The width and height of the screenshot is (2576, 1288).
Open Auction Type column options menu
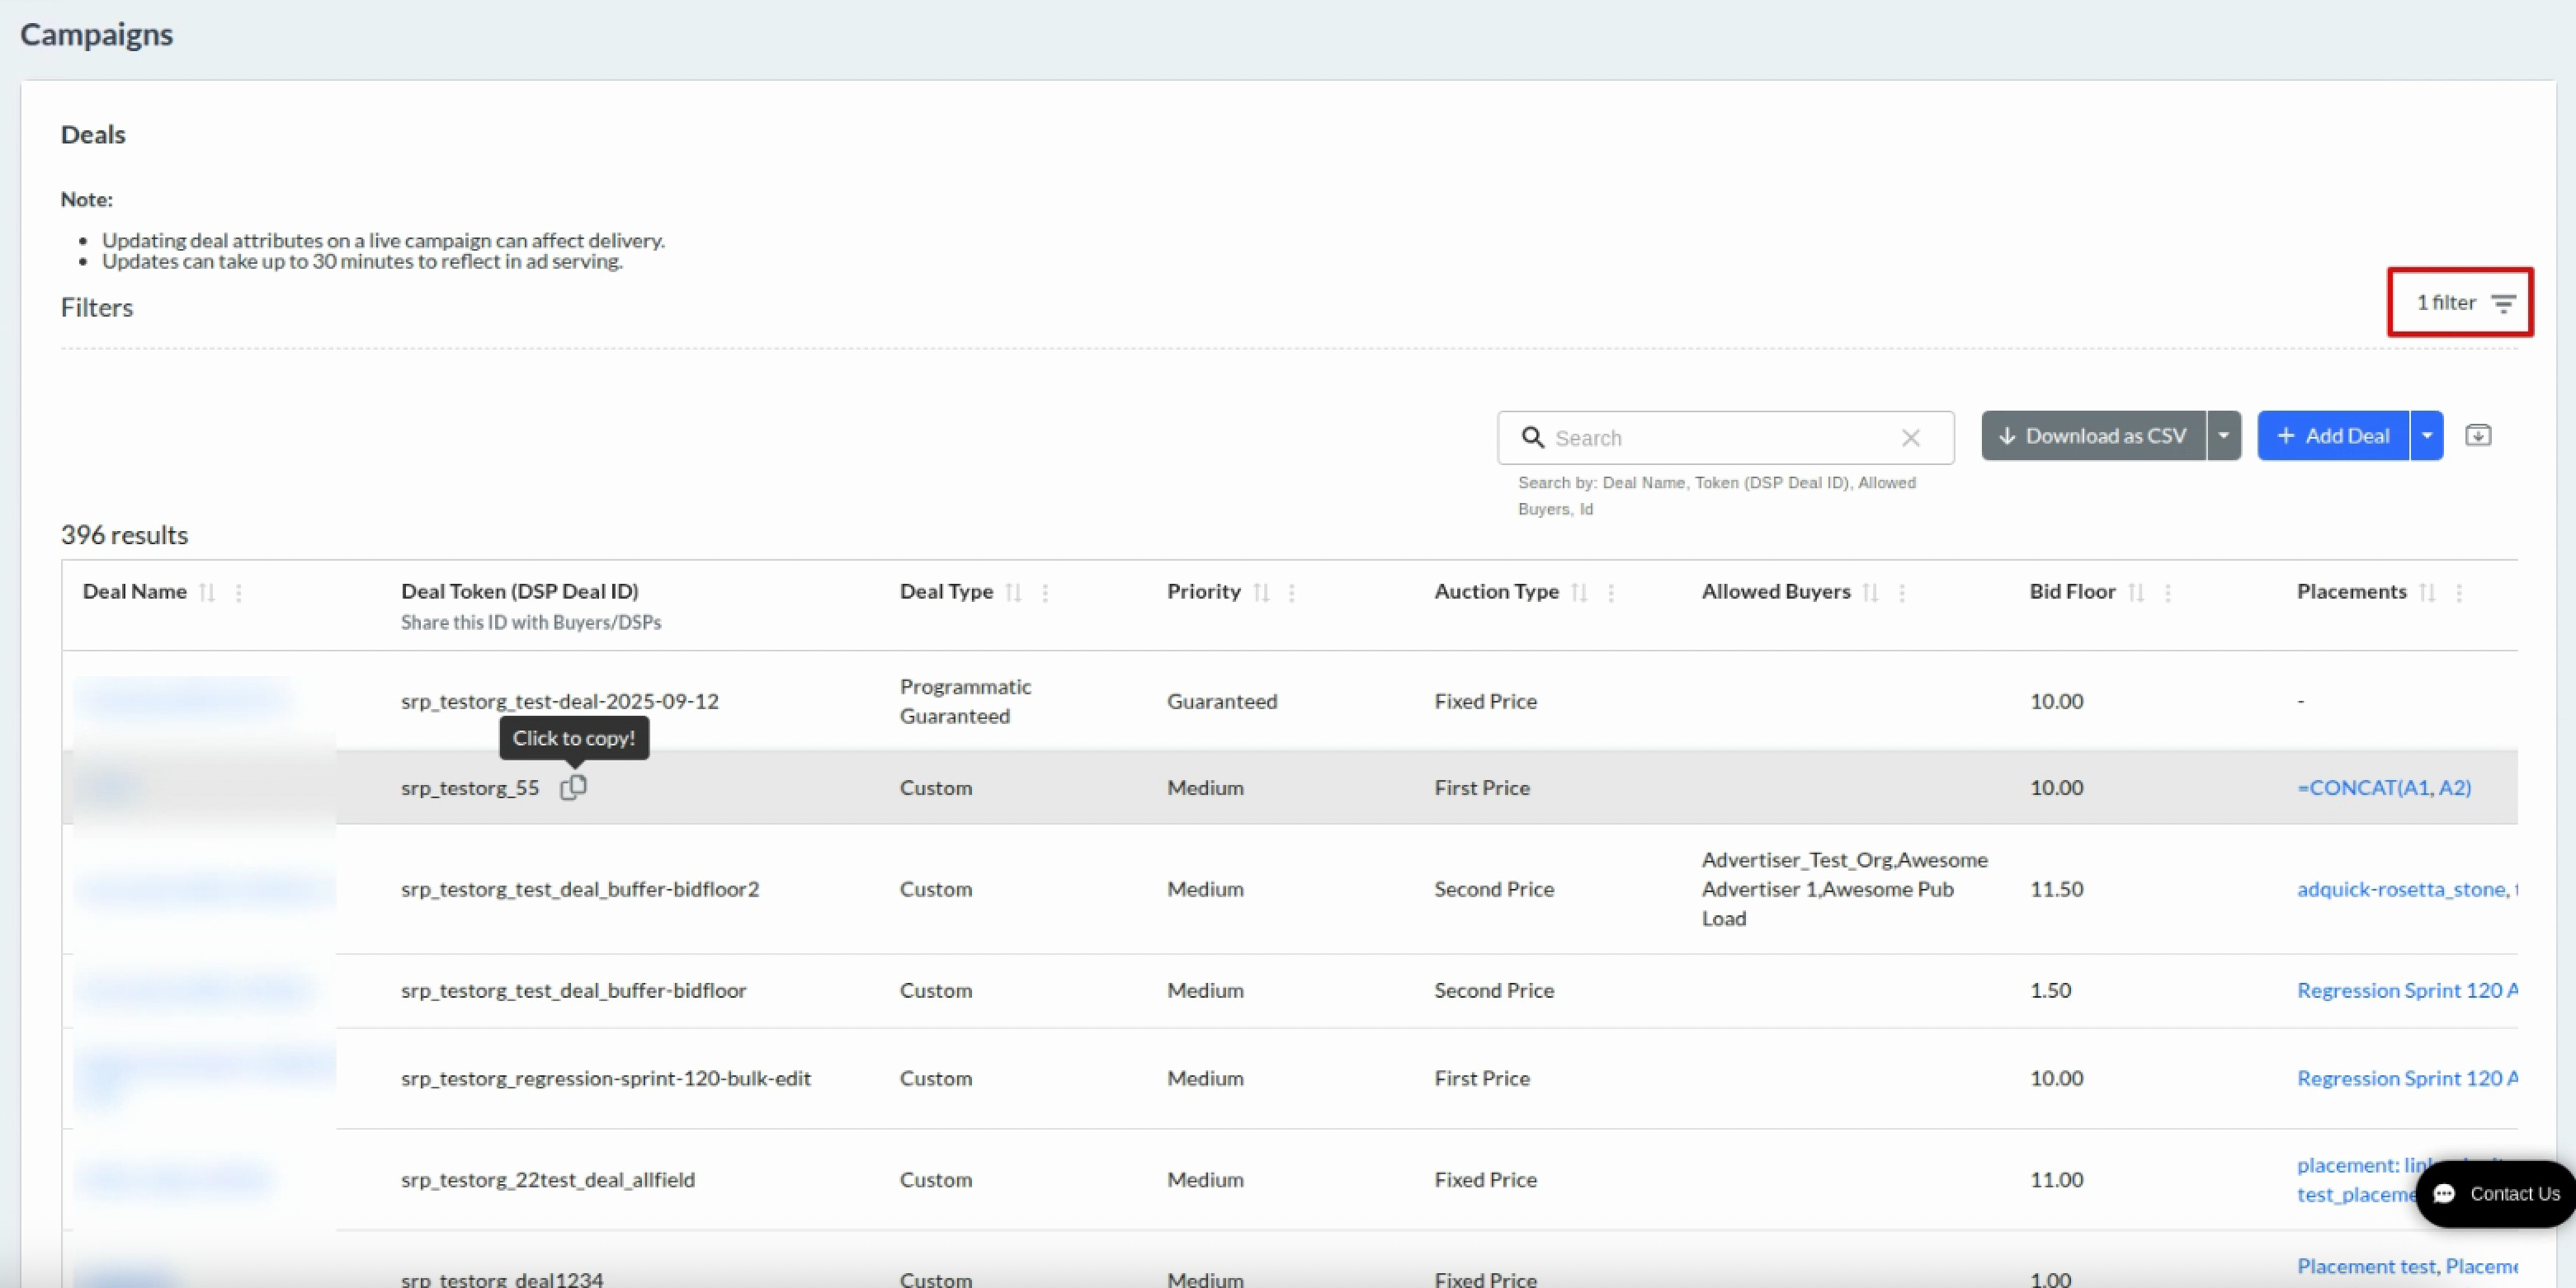point(1610,593)
